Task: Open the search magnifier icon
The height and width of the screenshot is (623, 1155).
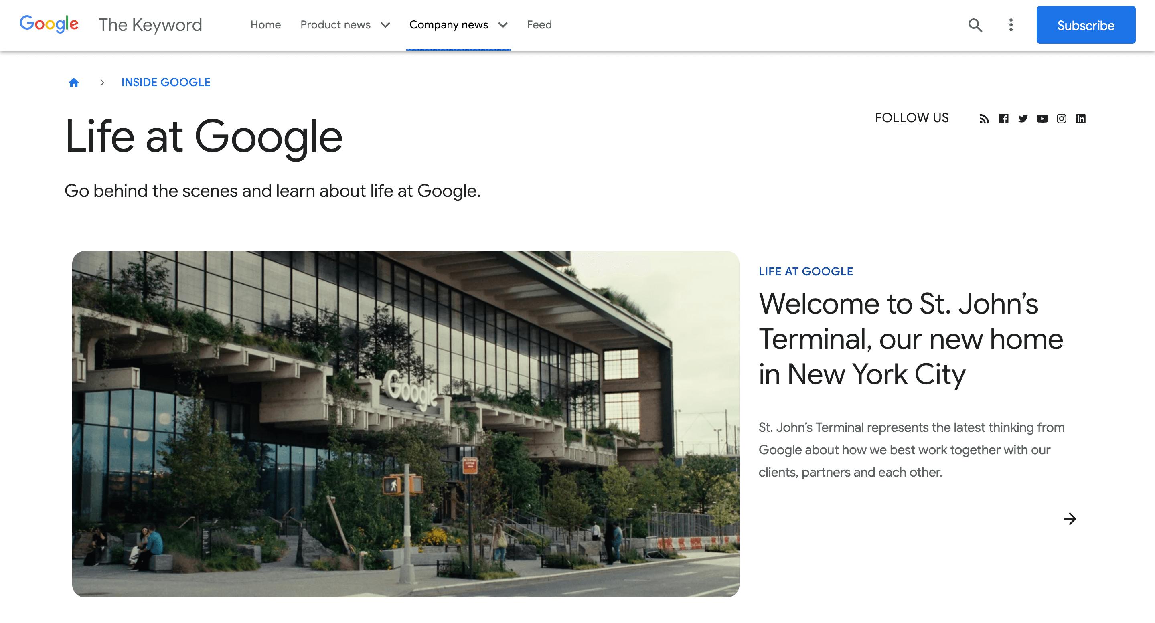Action: [975, 25]
